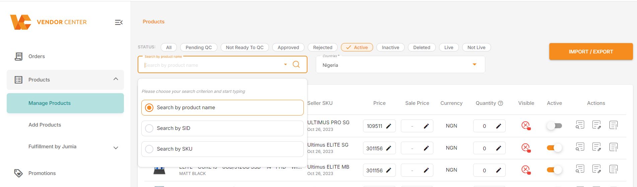This screenshot has width=637, height=187.
Task: Open quantity help question mark icon
Action: click(500, 103)
